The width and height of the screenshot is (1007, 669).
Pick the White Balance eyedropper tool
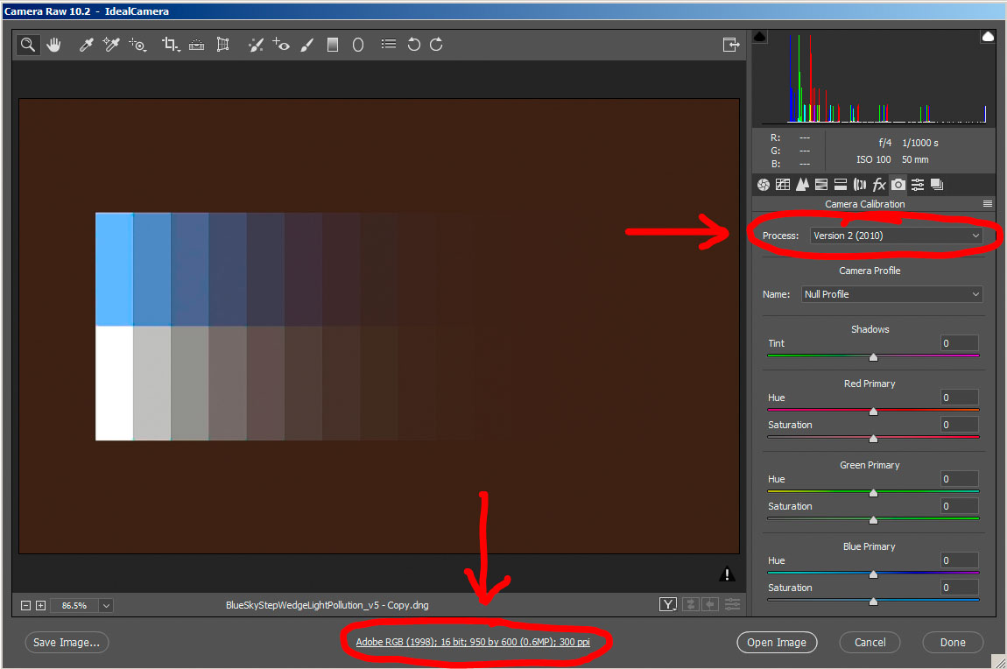86,45
